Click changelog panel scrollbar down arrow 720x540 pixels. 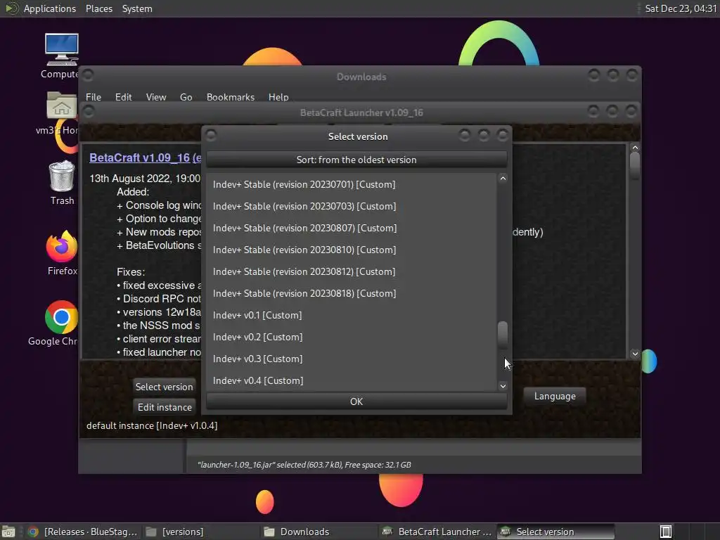[x=635, y=354]
